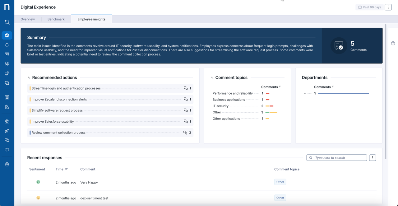Select the compass icon in the sidebar

click(x=7, y=35)
